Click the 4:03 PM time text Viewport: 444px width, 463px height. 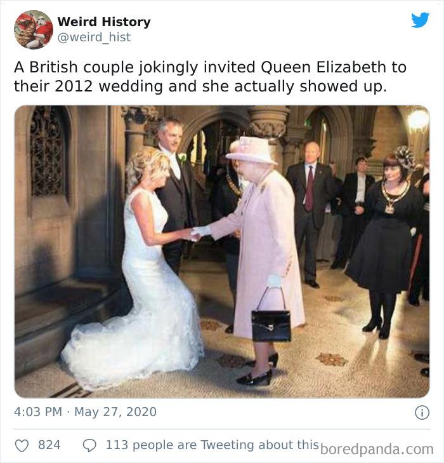(x=38, y=412)
